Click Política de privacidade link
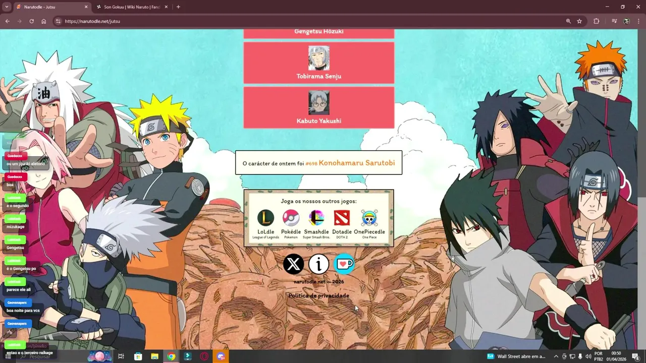Image resolution: width=646 pixels, height=363 pixels. click(x=318, y=295)
